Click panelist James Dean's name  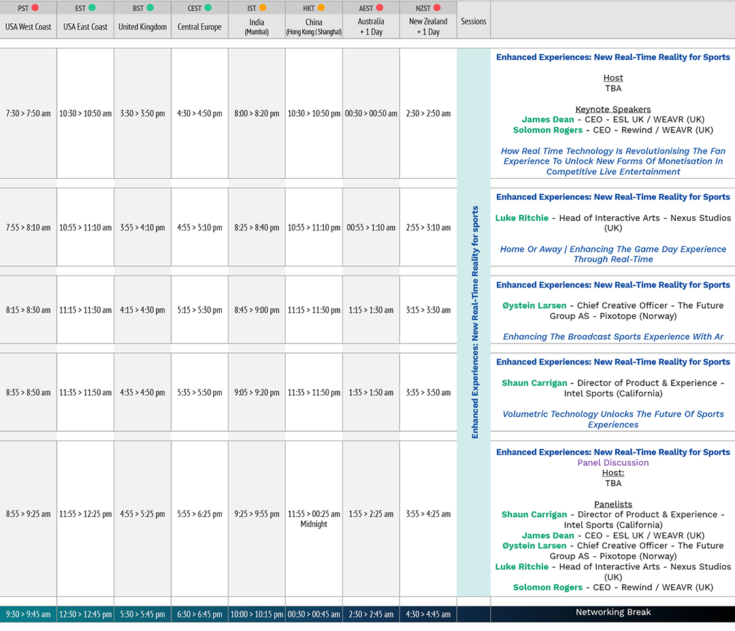pyautogui.click(x=547, y=535)
